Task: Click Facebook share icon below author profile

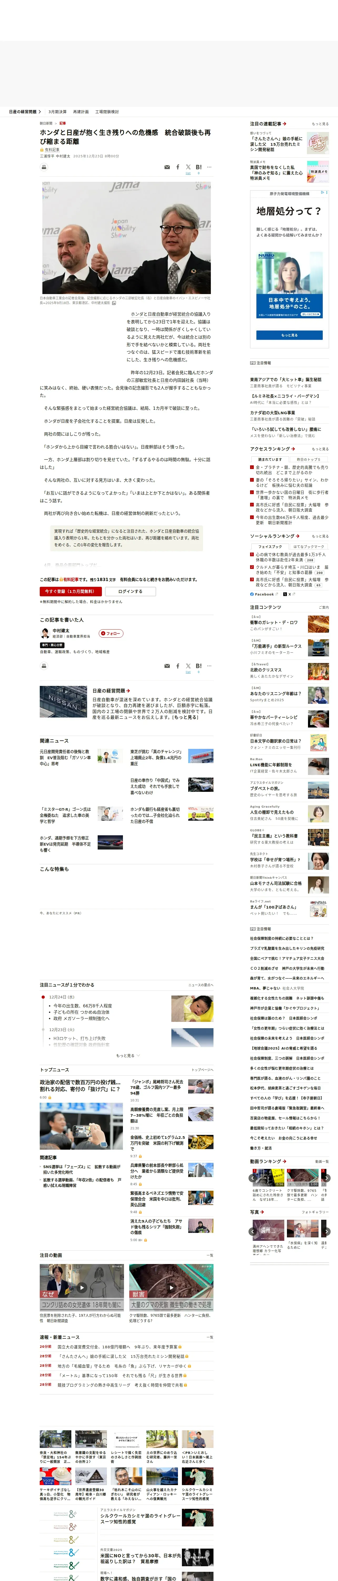Action: click(x=178, y=666)
